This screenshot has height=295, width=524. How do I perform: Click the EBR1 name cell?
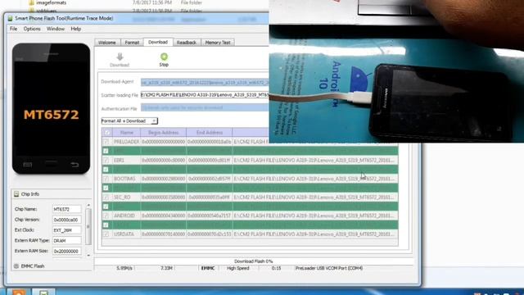pos(126,161)
